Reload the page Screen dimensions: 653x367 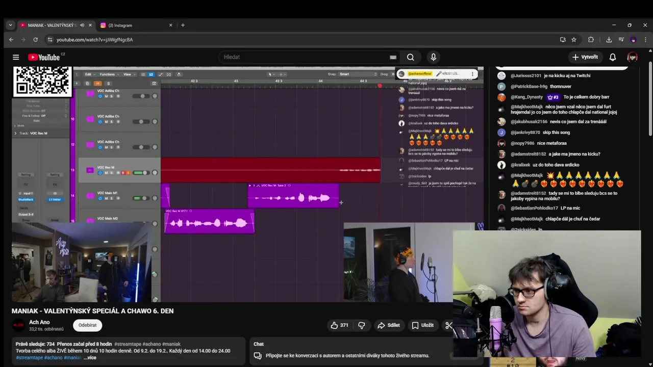pyautogui.click(x=35, y=40)
